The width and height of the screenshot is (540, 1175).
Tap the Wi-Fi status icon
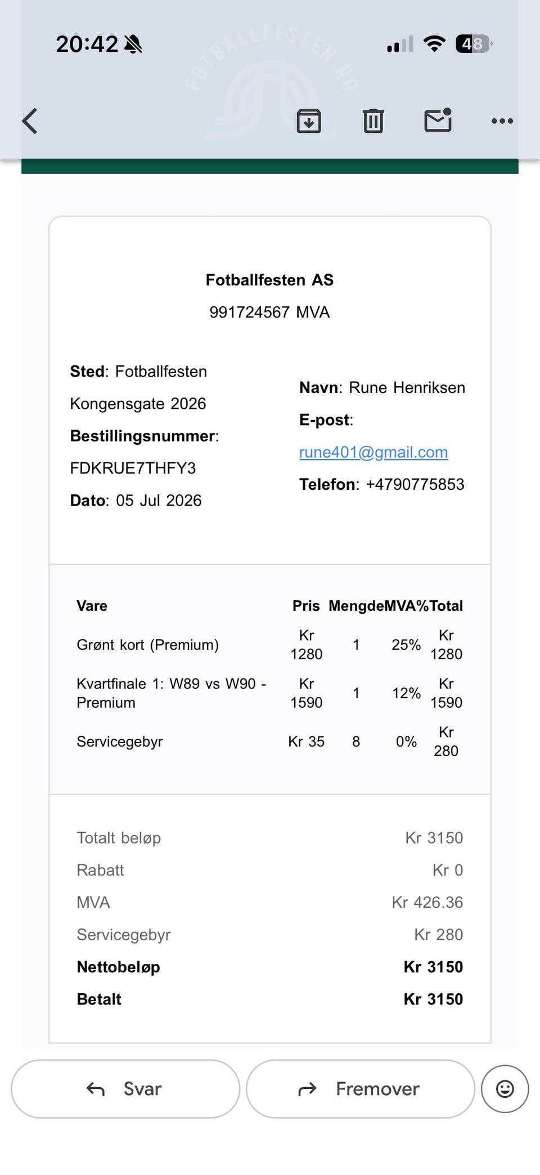tap(434, 43)
